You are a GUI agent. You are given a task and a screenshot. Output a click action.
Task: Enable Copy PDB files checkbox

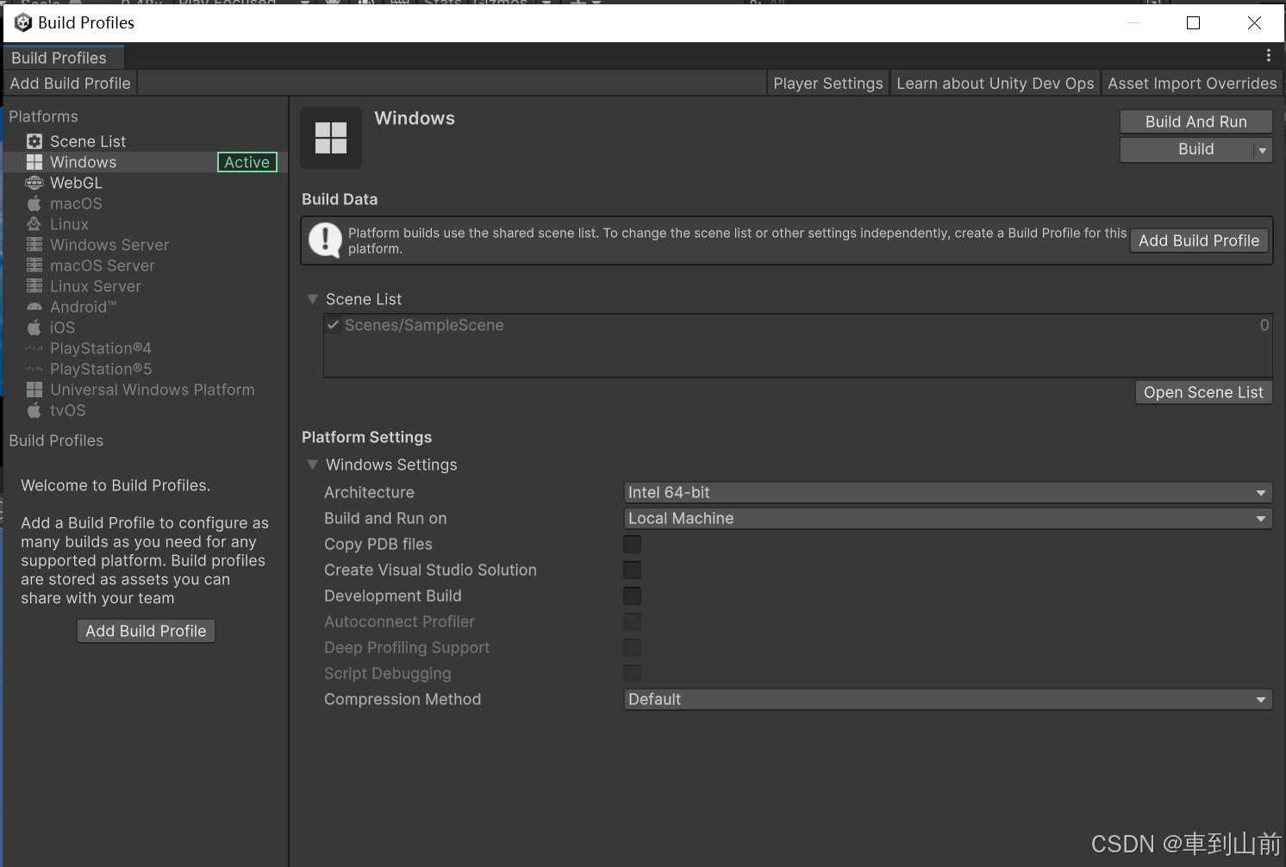click(x=633, y=544)
